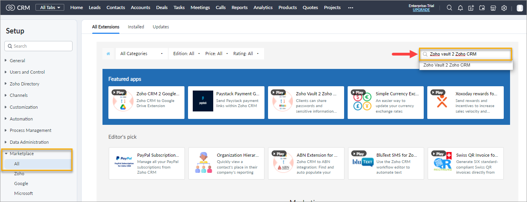Click the more modules ellipsis icon

tap(351, 7)
